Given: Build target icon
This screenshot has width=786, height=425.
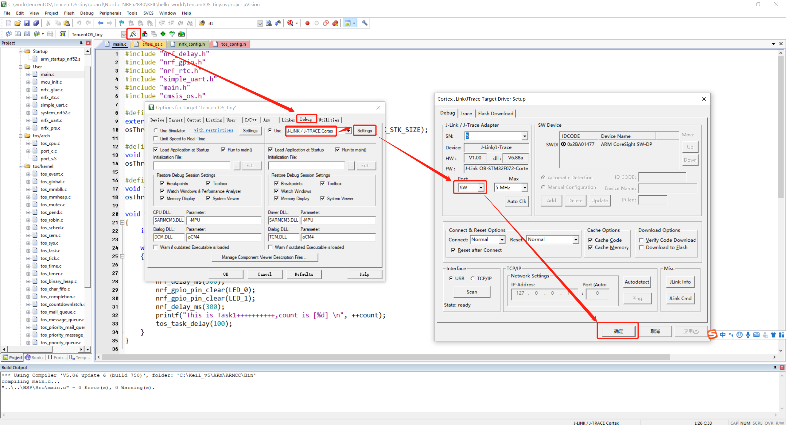Looking at the screenshot, I should tap(18, 34).
